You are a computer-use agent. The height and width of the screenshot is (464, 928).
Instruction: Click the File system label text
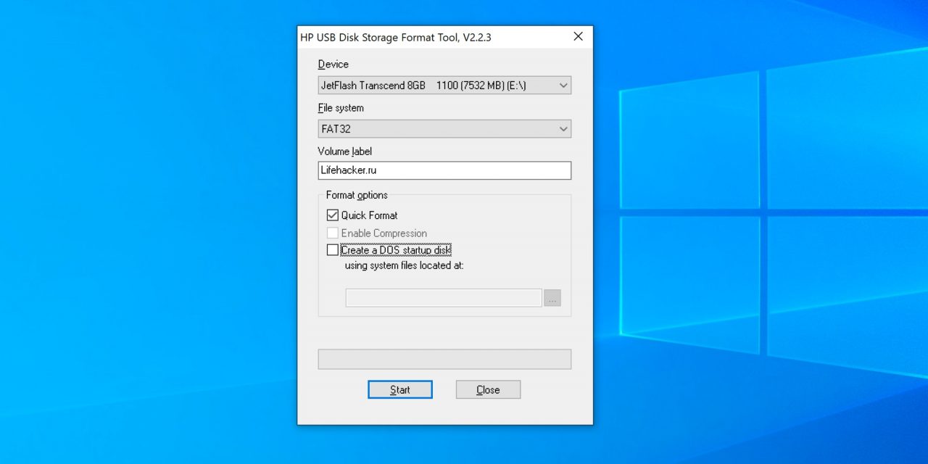pyautogui.click(x=341, y=108)
